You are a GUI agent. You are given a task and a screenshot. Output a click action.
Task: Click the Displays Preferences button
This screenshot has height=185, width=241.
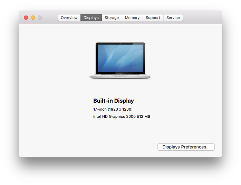(186, 147)
